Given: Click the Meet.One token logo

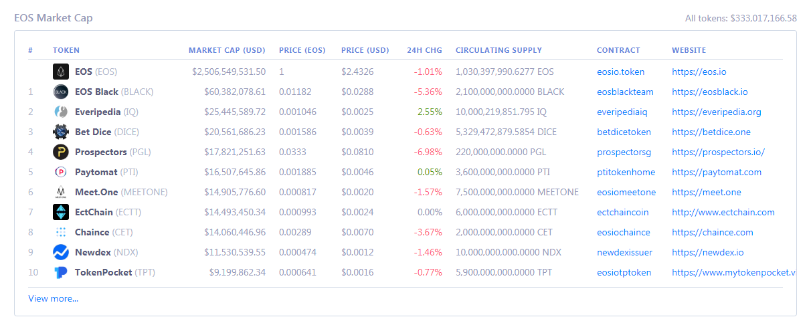Looking at the screenshot, I should tap(61, 192).
